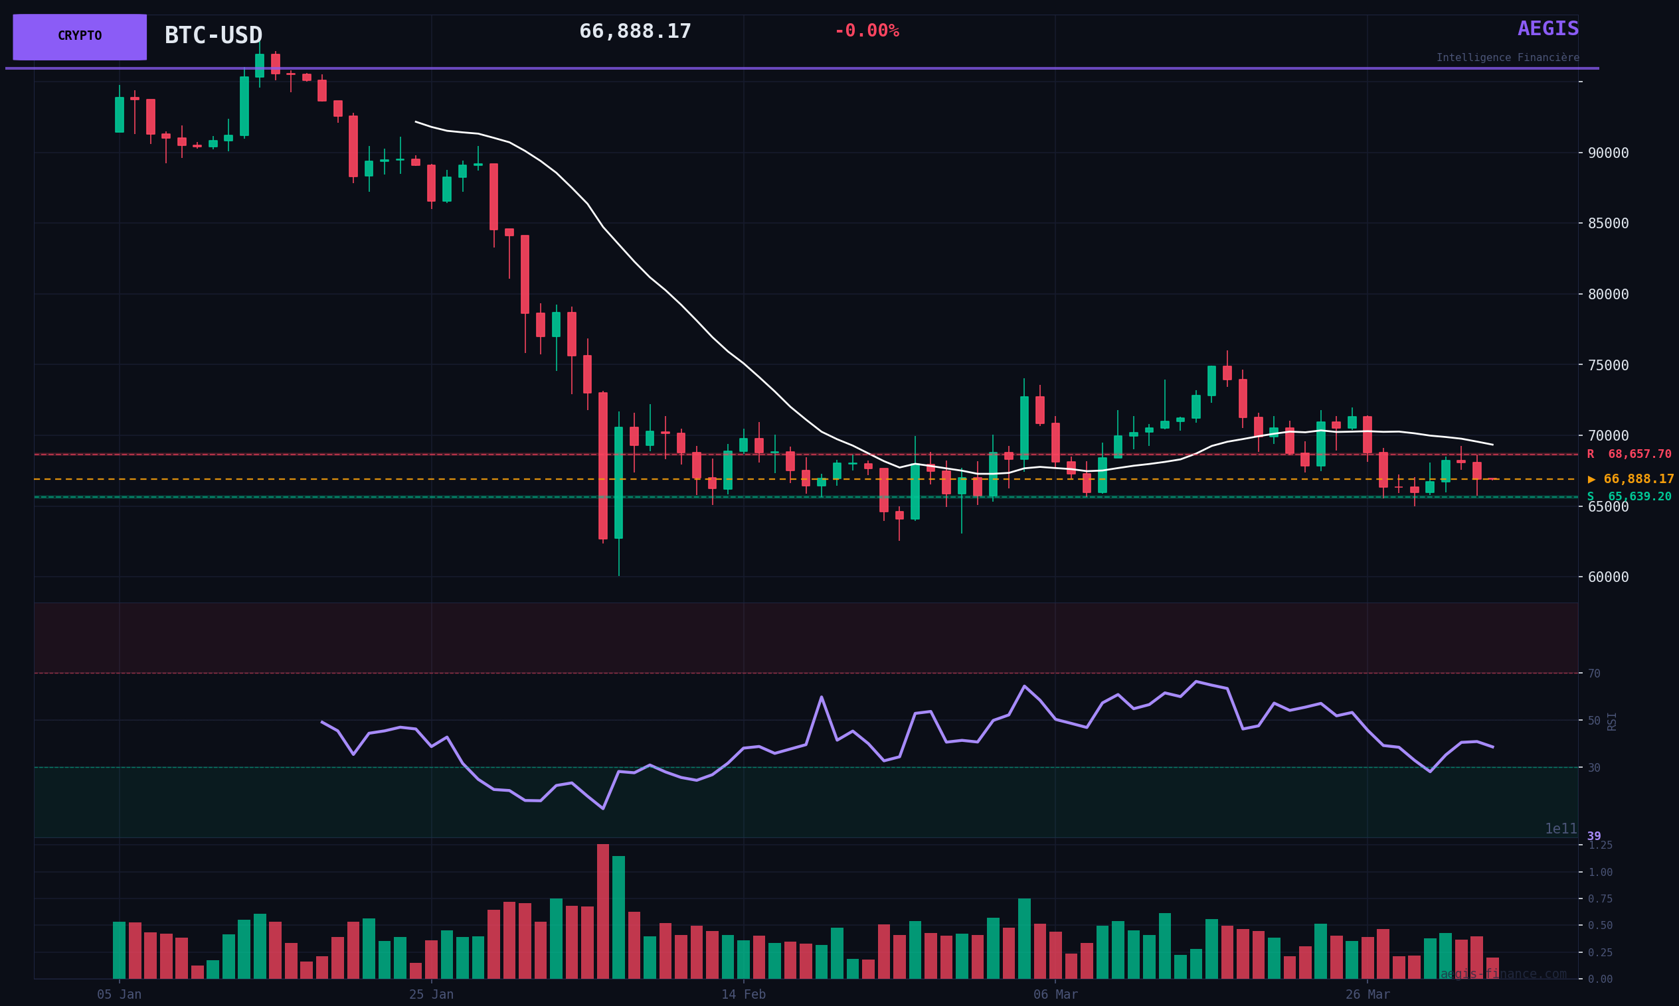1679x1006 pixels.
Task: Click the RSI 30 level label
Action: pos(1593,768)
